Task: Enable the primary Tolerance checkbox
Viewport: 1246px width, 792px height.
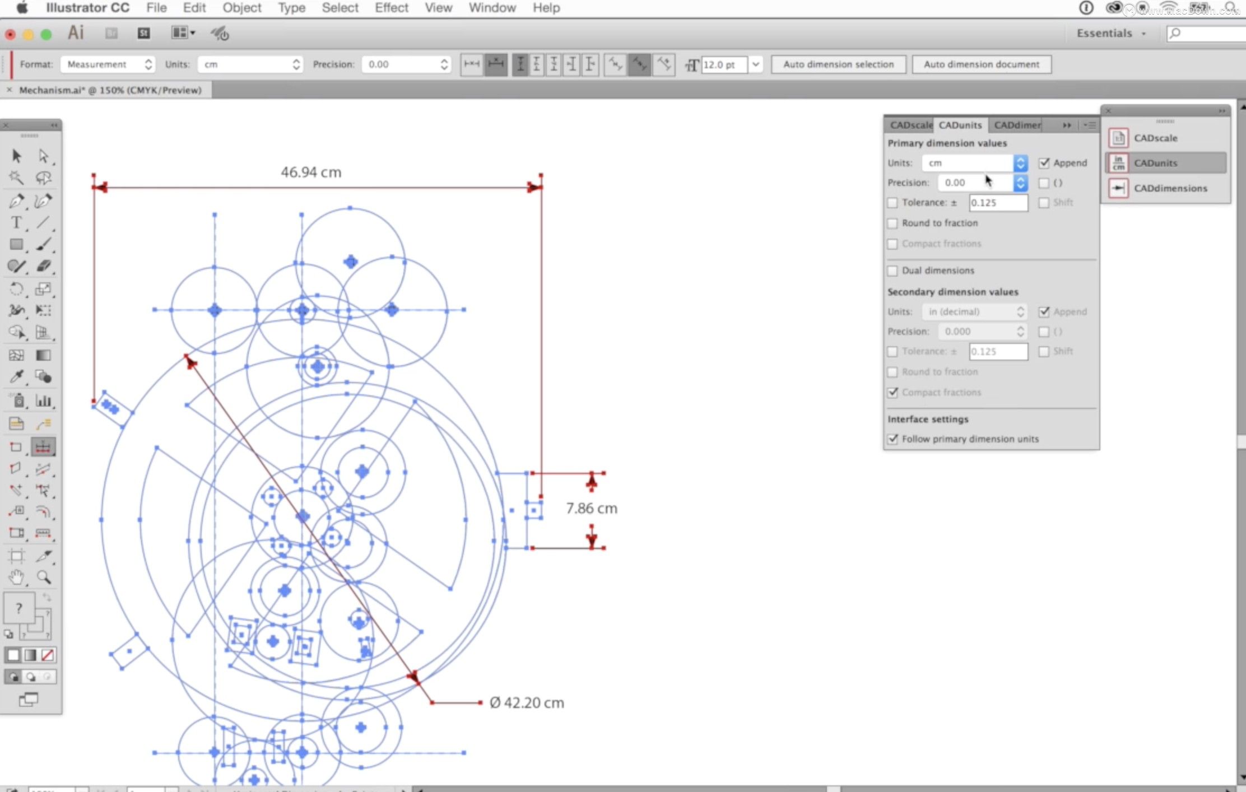Action: tap(892, 203)
